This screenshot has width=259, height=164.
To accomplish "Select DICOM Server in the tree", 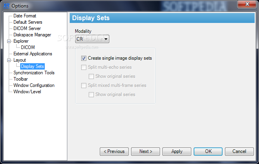I will [x=27, y=28].
